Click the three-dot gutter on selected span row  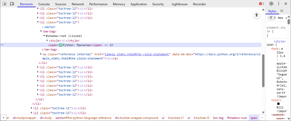2,45
